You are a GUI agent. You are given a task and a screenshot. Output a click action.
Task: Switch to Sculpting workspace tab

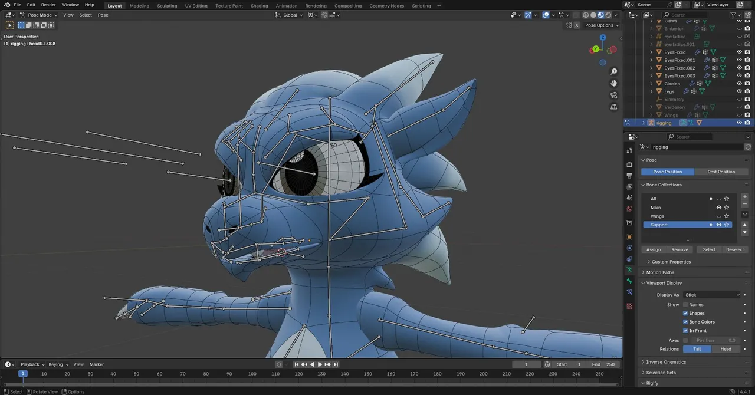pos(167,6)
